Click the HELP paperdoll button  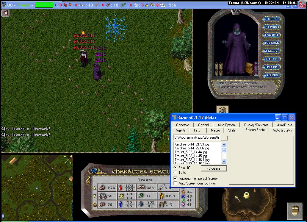[x=272, y=19]
